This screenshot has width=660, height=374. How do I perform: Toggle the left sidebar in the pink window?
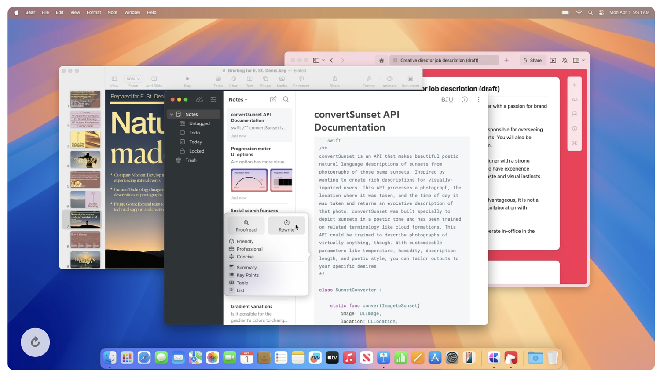[x=316, y=60]
